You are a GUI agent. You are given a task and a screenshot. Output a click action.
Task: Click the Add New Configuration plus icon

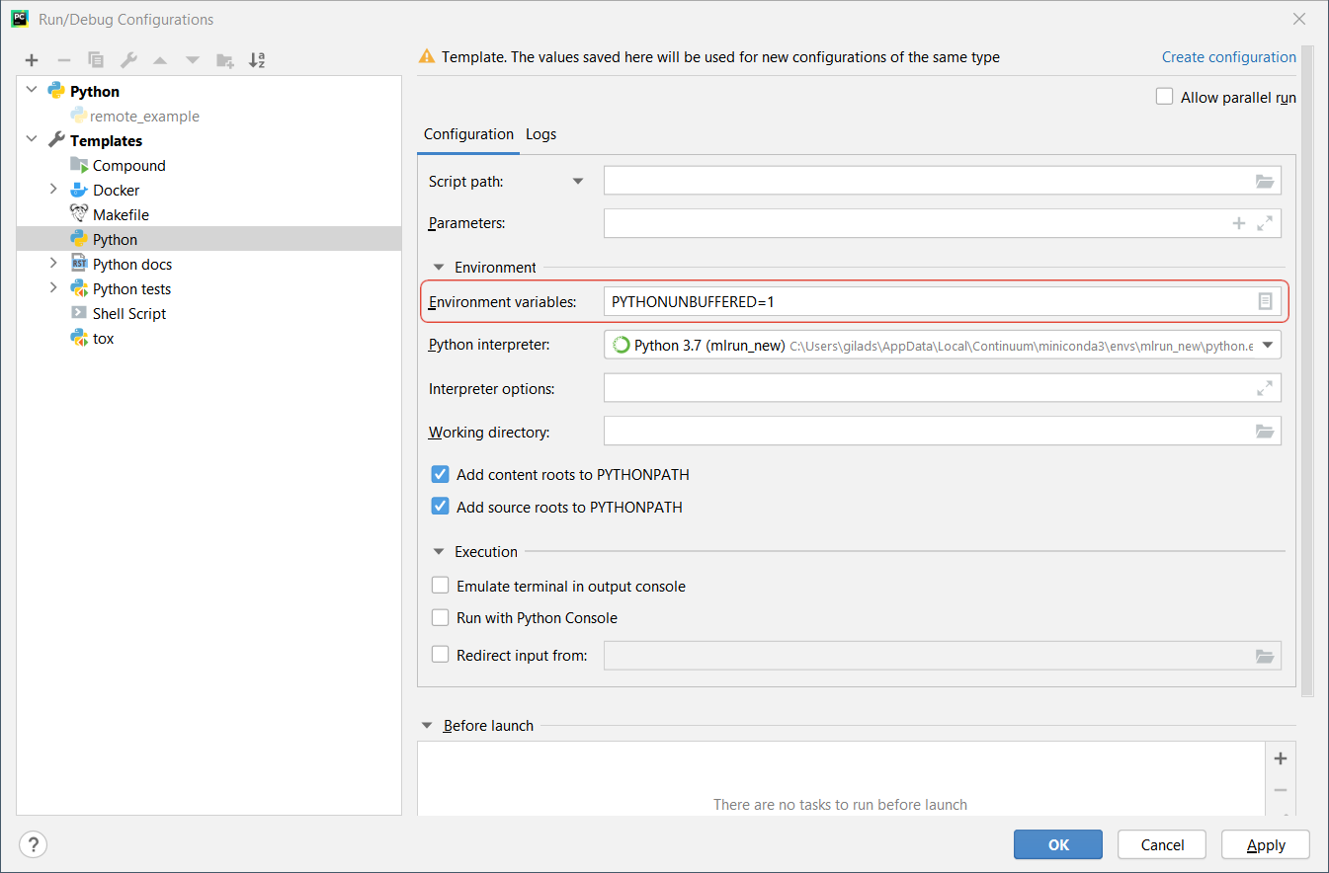(32, 60)
